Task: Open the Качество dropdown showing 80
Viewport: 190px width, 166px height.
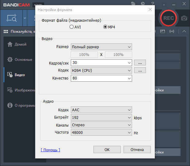Action: pos(101,78)
